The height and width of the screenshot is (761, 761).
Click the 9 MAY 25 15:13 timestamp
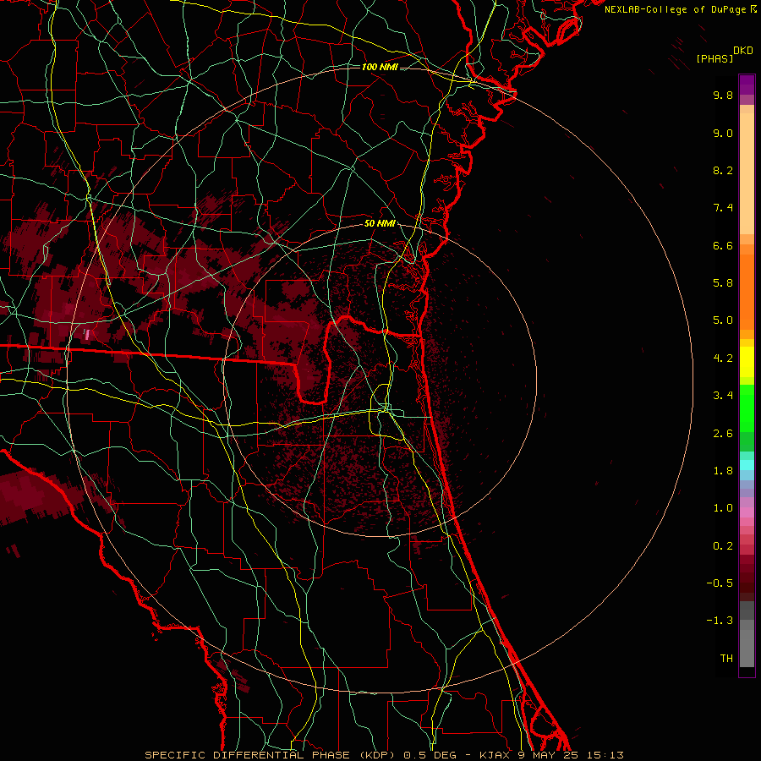click(572, 755)
